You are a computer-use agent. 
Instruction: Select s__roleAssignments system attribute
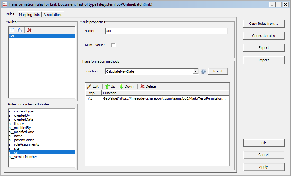(24, 144)
